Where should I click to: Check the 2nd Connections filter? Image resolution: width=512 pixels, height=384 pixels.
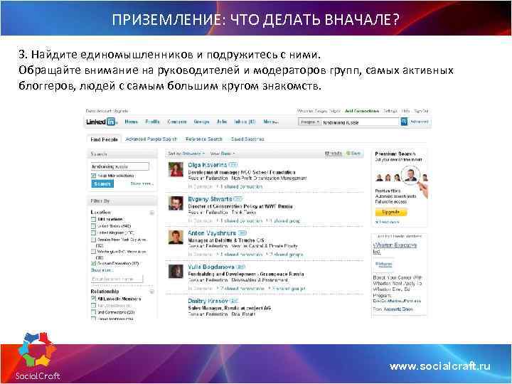click(93, 312)
